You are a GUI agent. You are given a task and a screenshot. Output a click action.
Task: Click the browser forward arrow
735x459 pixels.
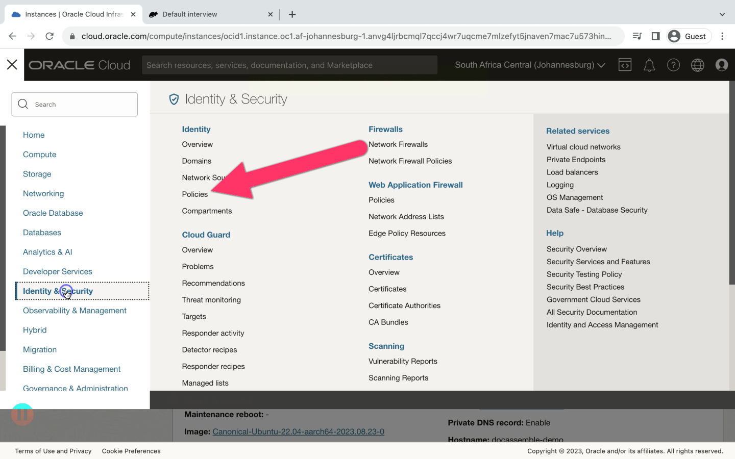(x=31, y=36)
